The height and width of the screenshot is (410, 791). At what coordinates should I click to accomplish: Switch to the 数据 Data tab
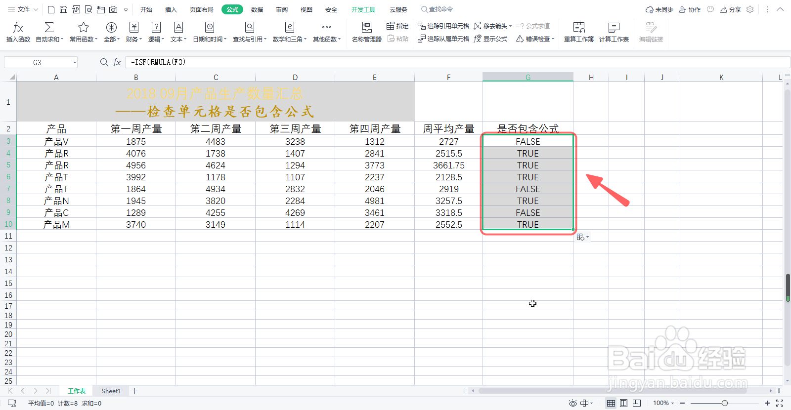tap(257, 9)
